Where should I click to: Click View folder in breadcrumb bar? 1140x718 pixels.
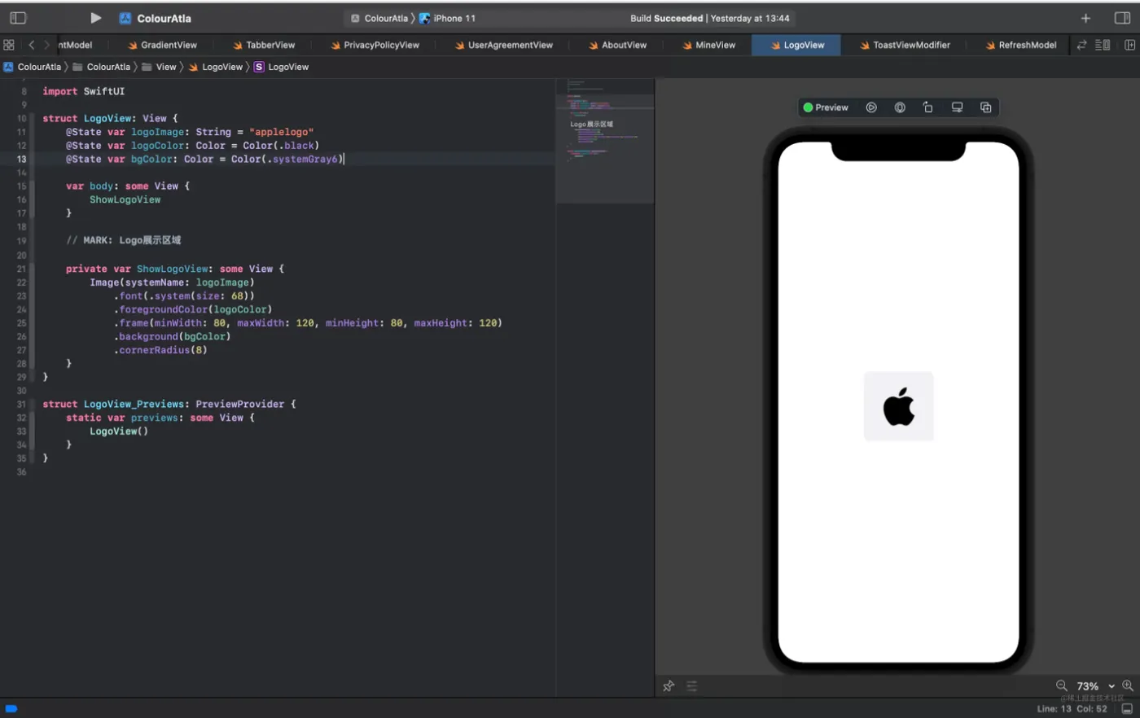click(159, 67)
